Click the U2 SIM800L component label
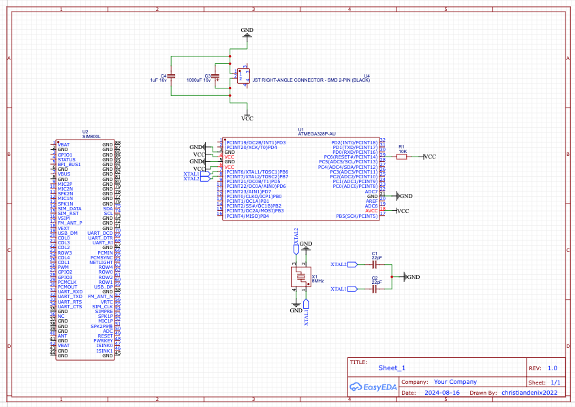Image resolution: width=575 pixels, height=407 pixels. coord(91,134)
